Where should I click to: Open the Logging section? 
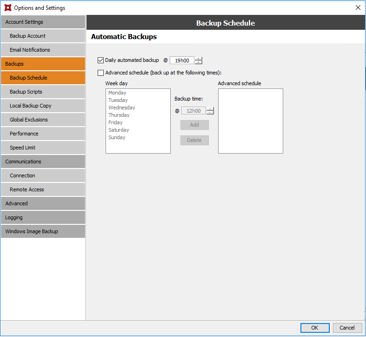coord(43,217)
